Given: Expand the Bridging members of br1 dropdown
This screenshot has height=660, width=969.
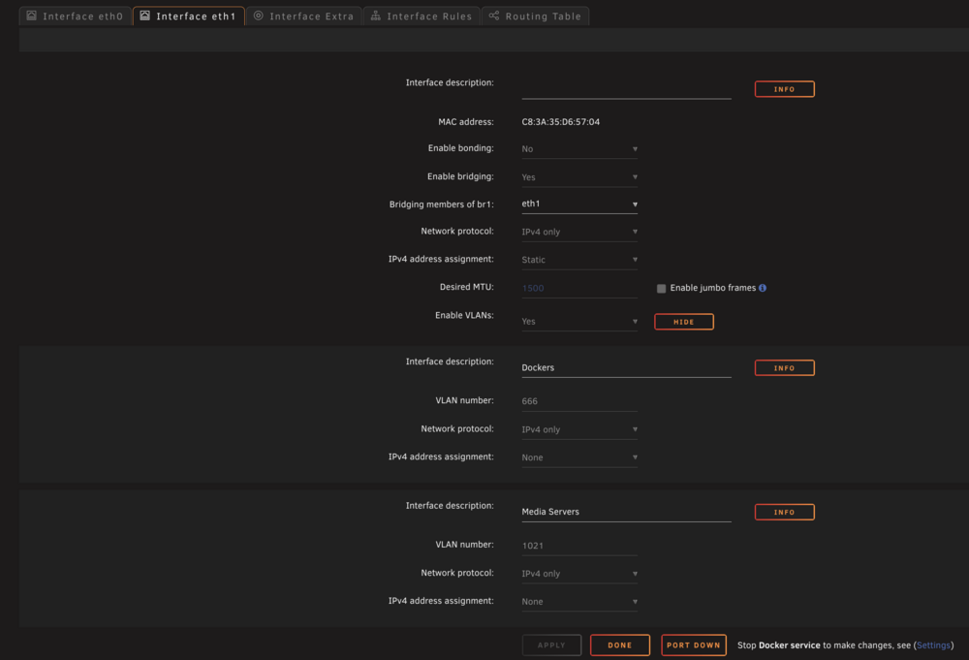Looking at the screenshot, I should 579,204.
